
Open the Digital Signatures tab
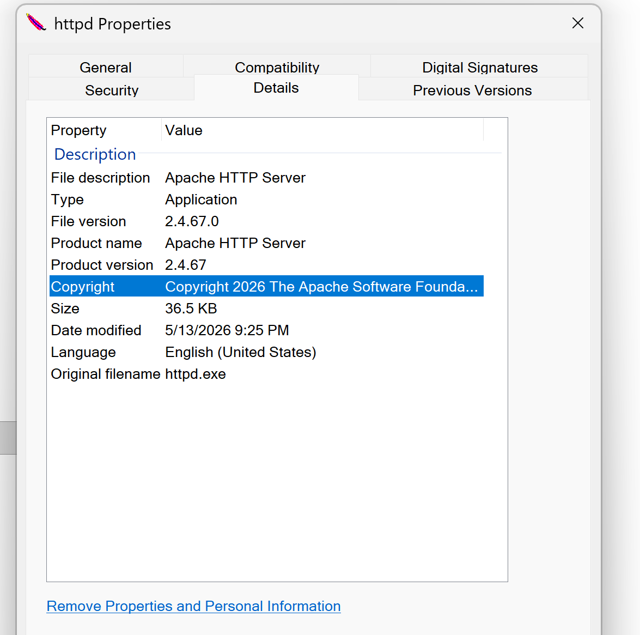[480, 67]
